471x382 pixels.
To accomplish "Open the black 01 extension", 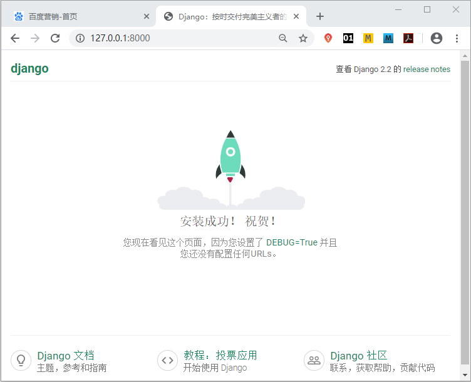I will click(348, 38).
